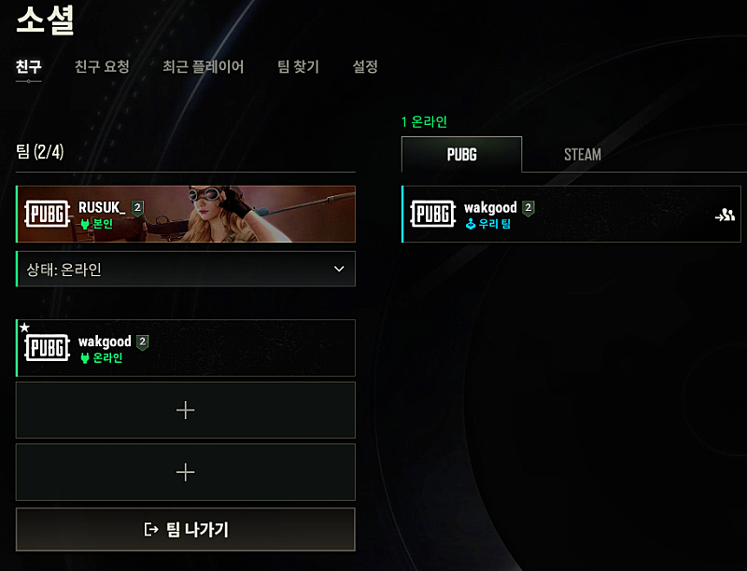Viewport: 747px width, 571px height.
Task: Open the 상태: 온라인 status dropdown
Action: coord(186,269)
